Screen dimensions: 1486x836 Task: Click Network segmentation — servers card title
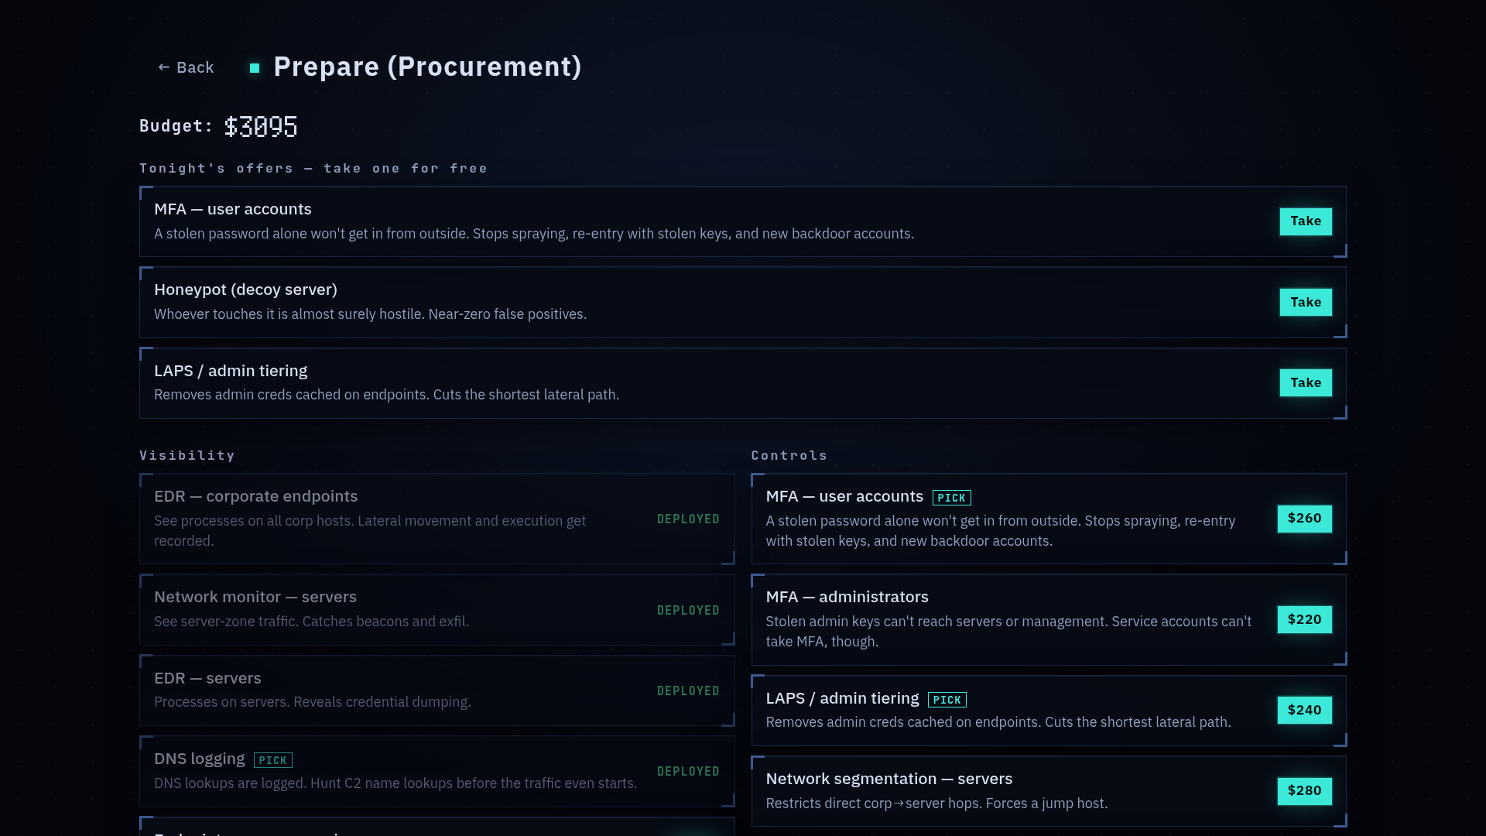(889, 779)
